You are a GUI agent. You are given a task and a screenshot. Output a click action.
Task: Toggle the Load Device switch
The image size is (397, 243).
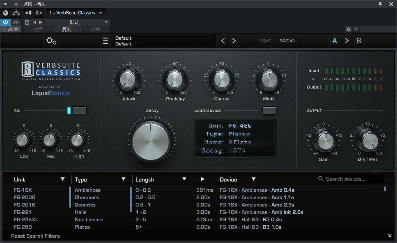[269, 110]
